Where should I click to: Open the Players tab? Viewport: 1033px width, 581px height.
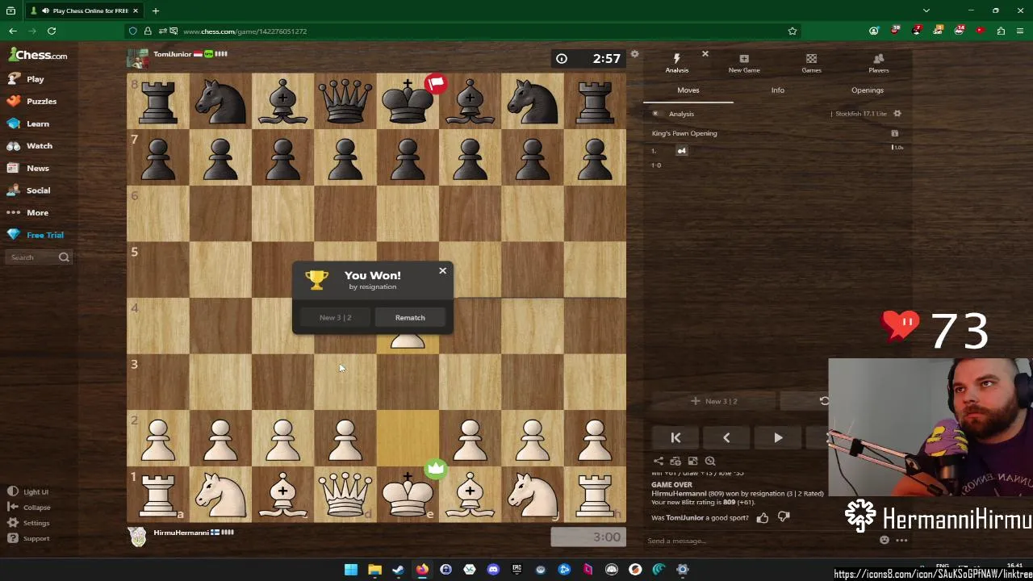(878, 63)
